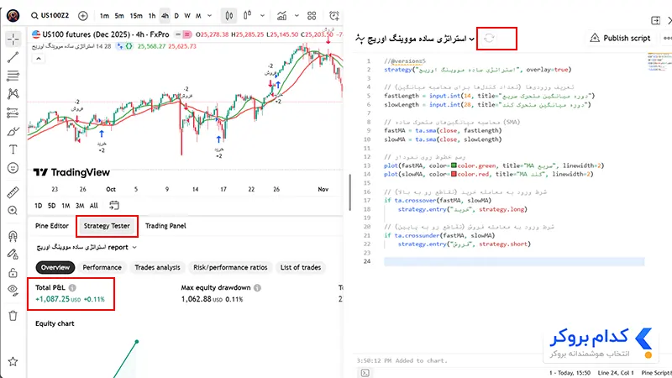This screenshot has width=672, height=378.
Task: Toggle hide all drawings eye icon
Action: pyautogui.click(x=13, y=291)
